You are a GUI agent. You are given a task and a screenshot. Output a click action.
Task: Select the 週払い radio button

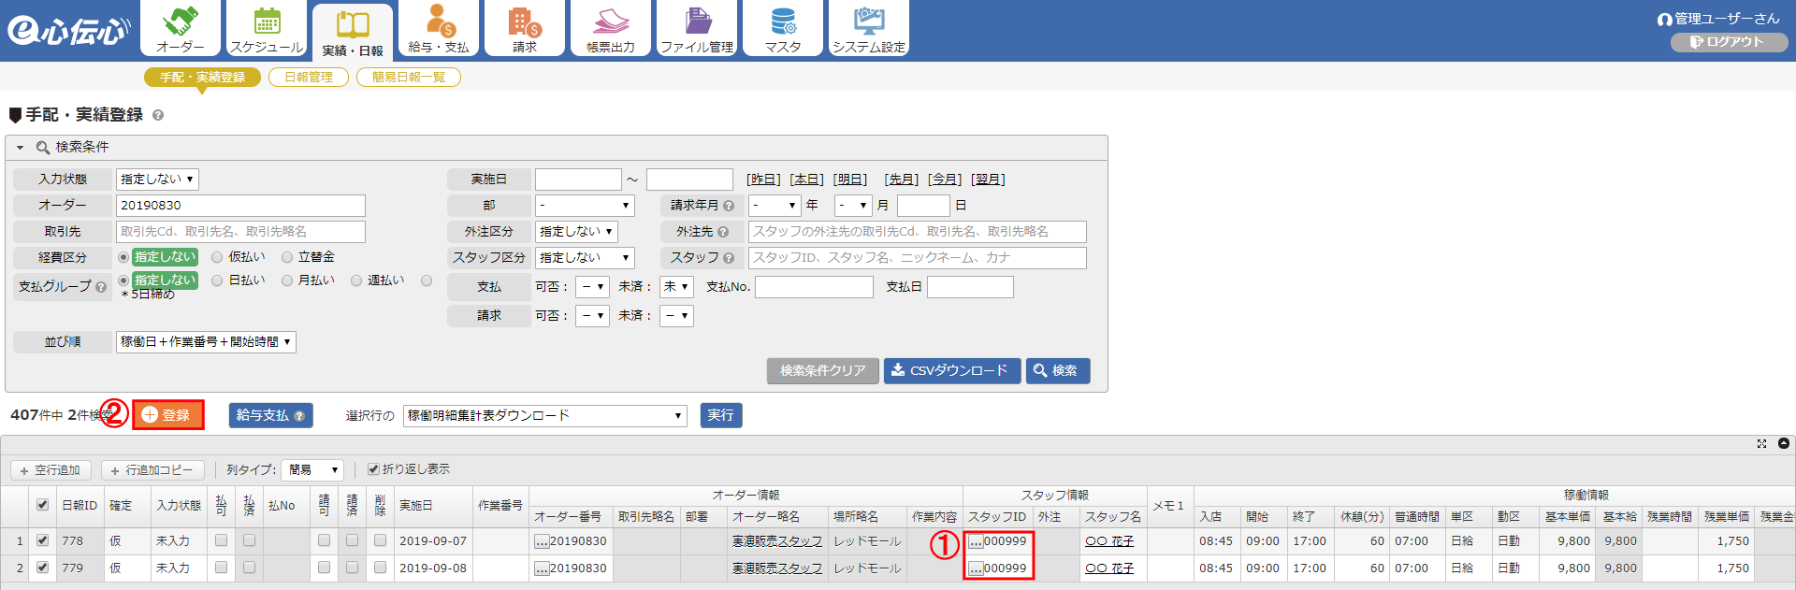356,281
